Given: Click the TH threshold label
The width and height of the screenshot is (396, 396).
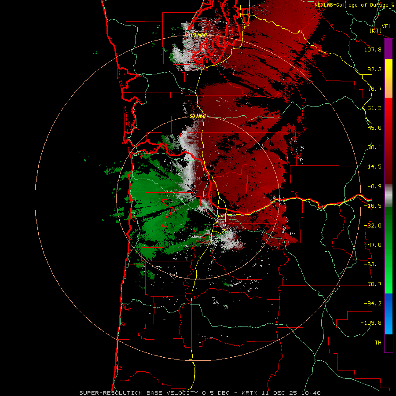Looking at the screenshot, I should tap(378, 343).
